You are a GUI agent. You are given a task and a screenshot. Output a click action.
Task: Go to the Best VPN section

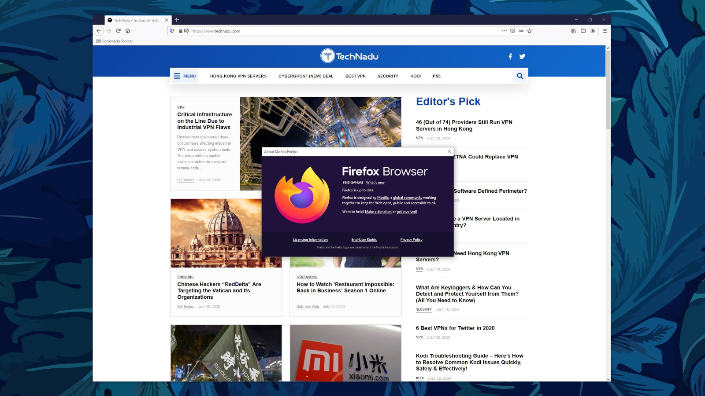[356, 76]
